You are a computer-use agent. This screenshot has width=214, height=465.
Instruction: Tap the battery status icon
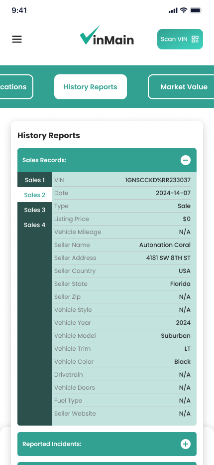pos(196,10)
